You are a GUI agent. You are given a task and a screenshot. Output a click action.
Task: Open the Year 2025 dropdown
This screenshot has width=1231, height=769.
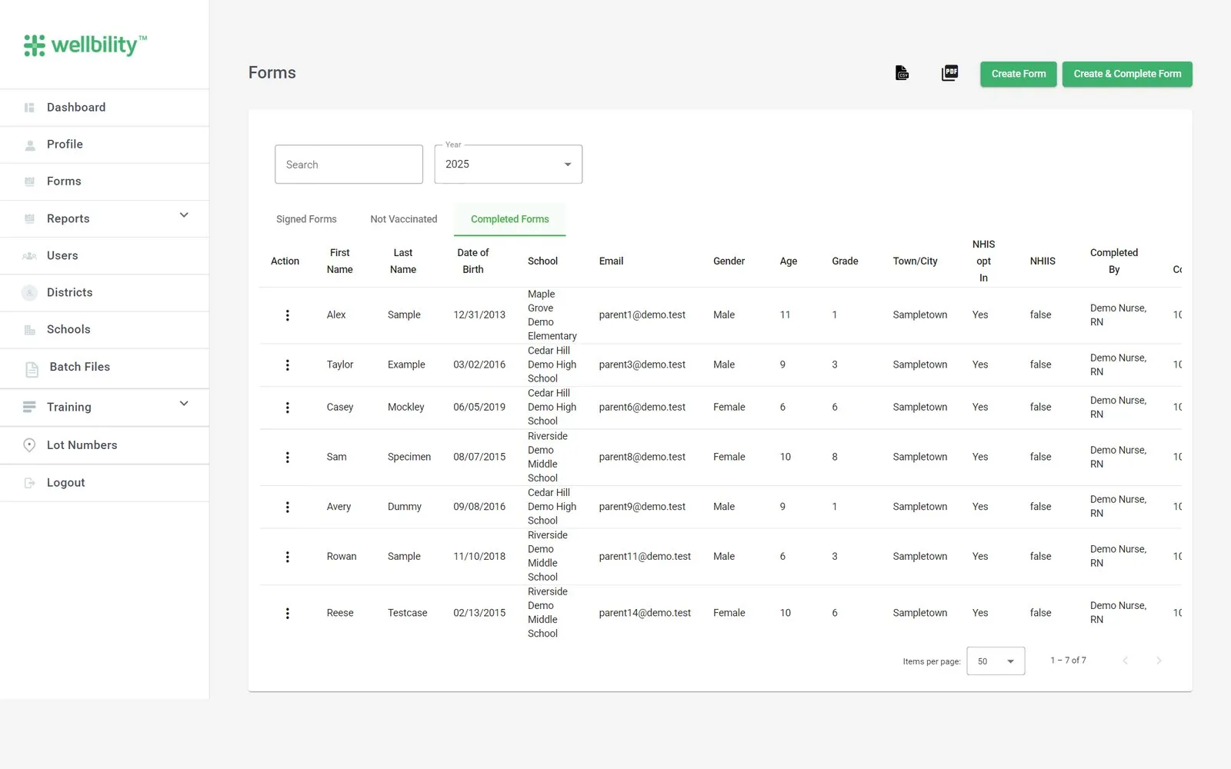(509, 165)
